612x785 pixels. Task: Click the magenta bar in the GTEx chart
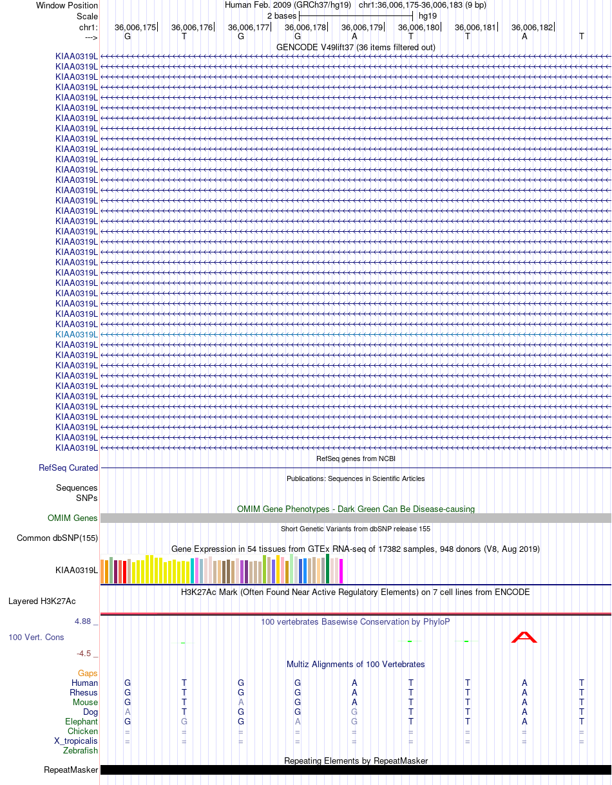point(341,571)
